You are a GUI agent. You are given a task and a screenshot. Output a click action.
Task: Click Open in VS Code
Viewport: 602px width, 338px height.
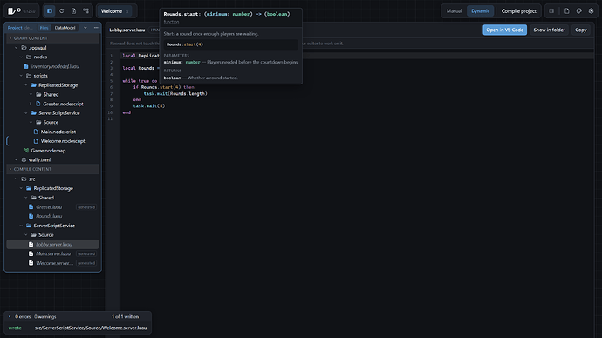pos(504,30)
